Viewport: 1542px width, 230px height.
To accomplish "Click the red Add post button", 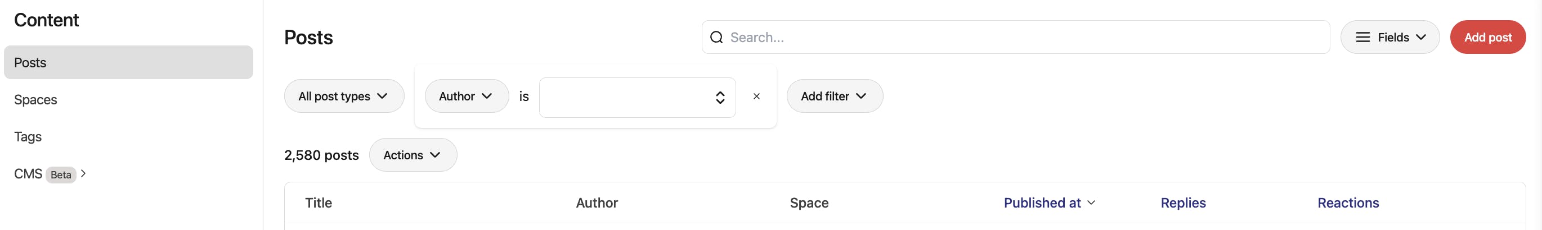I will coord(1487,38).
